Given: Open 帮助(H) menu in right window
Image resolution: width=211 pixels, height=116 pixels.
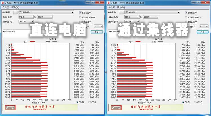Looking at the screenshot, I should (121, 7).
